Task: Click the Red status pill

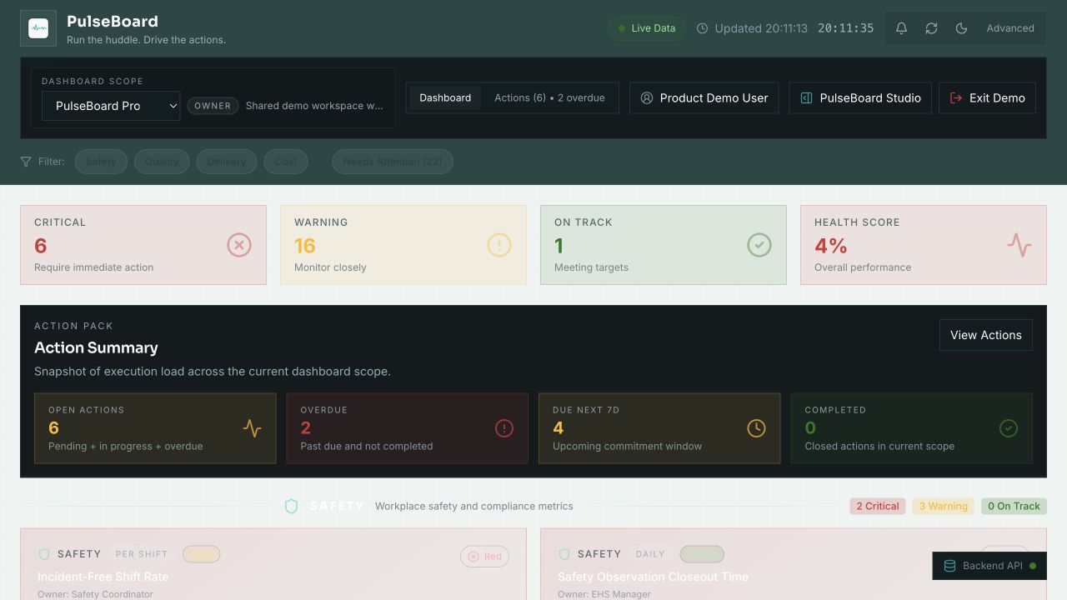Action: [x=484, y=557]
